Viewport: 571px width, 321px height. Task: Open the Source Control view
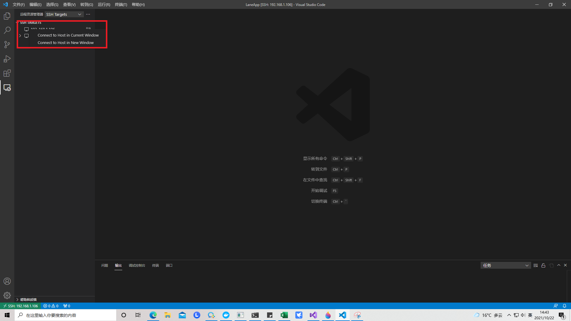(7, 45)
